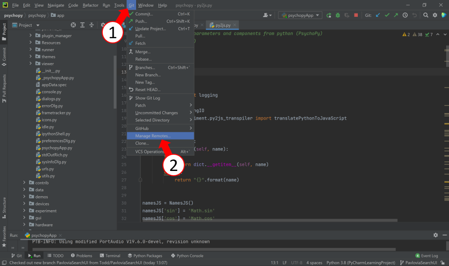Screen dimensions: 449x266
Task: Select Clone... in Git menu
Action: [160, 143]
